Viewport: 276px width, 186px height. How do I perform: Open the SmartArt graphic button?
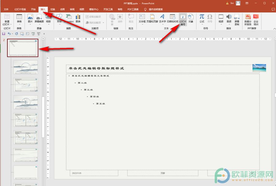point(69,18)
